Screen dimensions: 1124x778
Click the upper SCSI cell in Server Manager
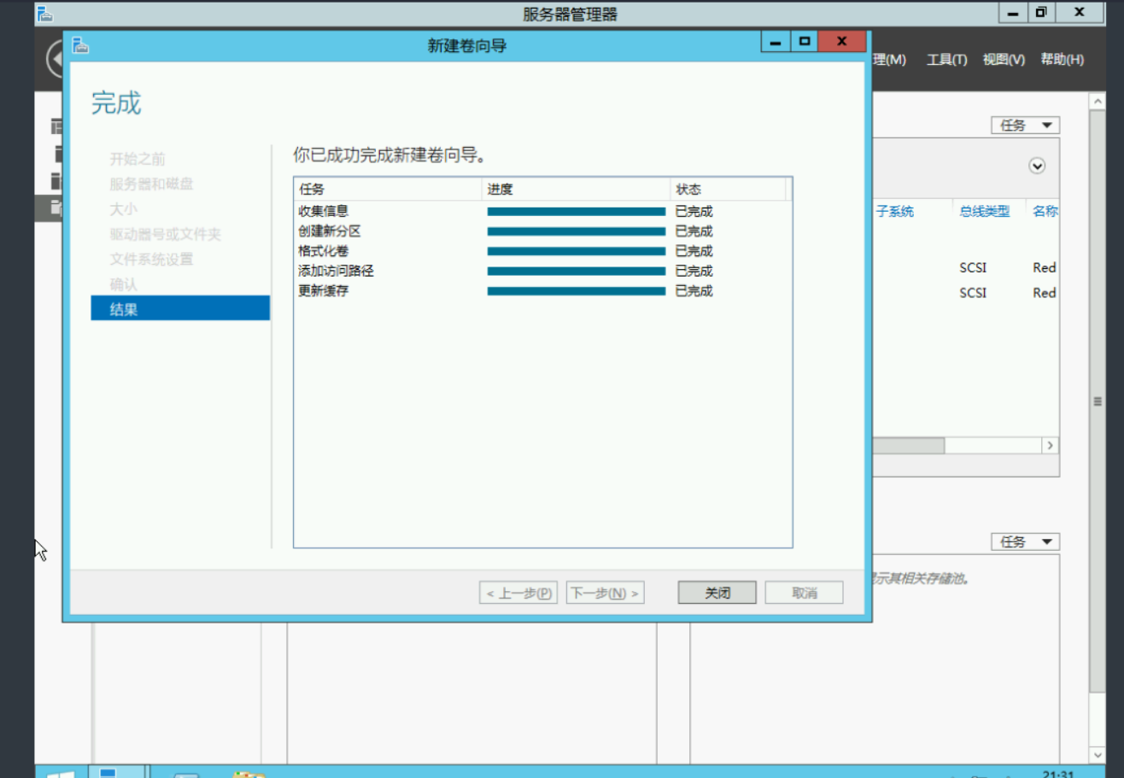click(973, 267)
